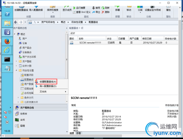Click the 部署 ribbon button

pos(117,9)
